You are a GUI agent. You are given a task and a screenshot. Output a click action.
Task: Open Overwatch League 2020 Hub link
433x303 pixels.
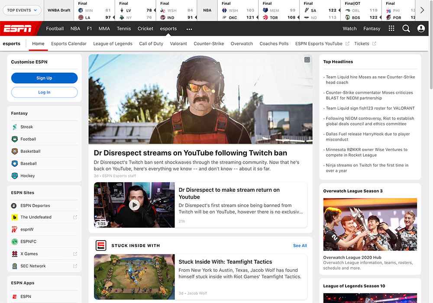352,258
